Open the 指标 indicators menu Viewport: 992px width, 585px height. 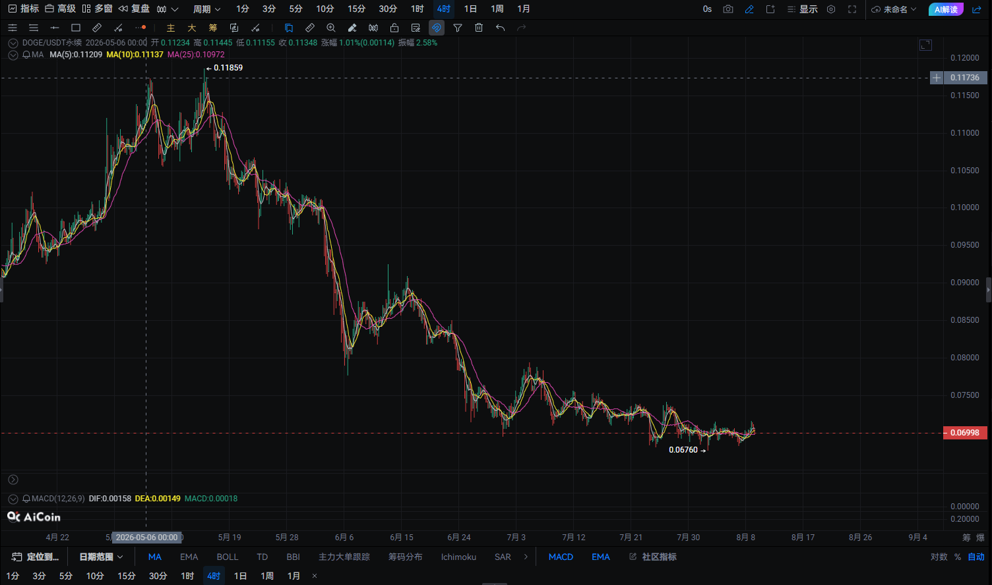pyautogui.click(x=24, y=9)
